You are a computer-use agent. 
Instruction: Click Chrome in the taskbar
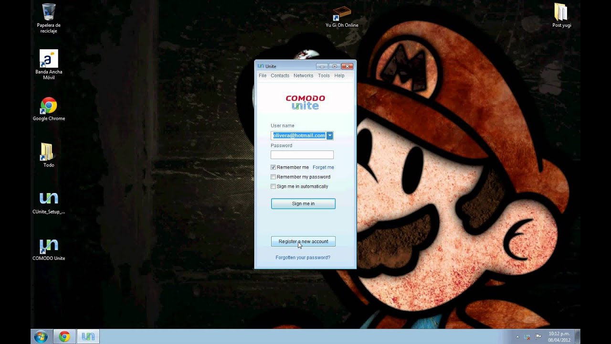[x=64, y=336]
